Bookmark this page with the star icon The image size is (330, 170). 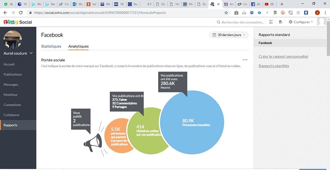(226, 13)
